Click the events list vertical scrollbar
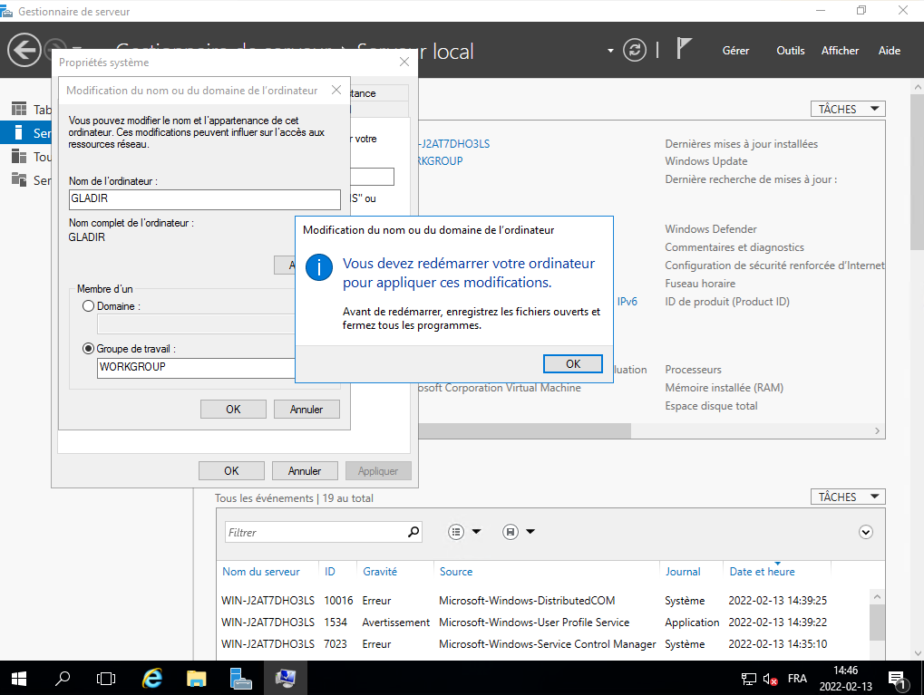 pos(877,623)
